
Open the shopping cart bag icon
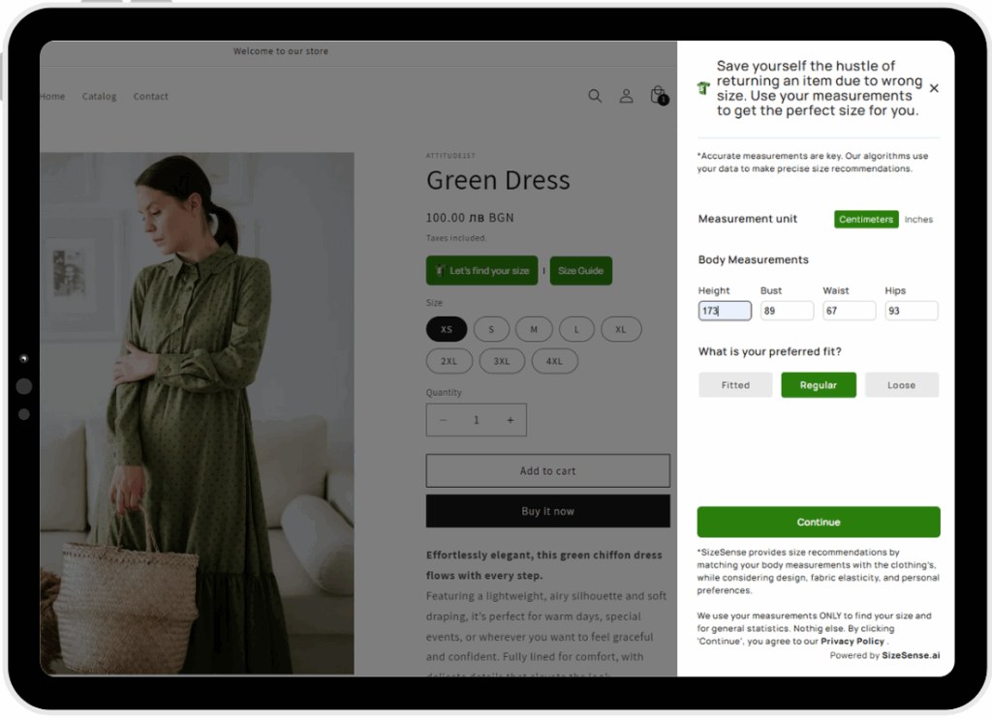coord(658,95)
